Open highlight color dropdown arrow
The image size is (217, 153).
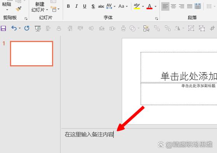click(143, 6)
